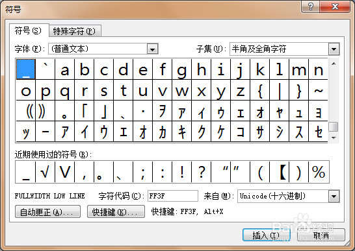Select the double right parenthesis symbol
This screenshot has height=251, width=355.
(x=46, y=111)
